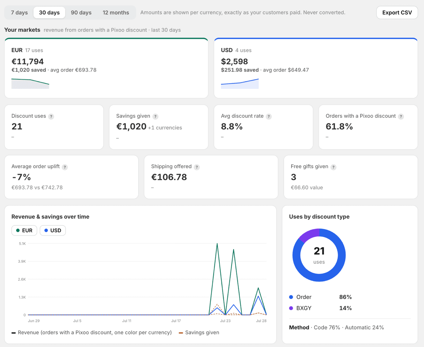The width and height of the screenshot is (424, 347).
Task: Open the USD market sparkline chart
Action: [x=240, y=84]
